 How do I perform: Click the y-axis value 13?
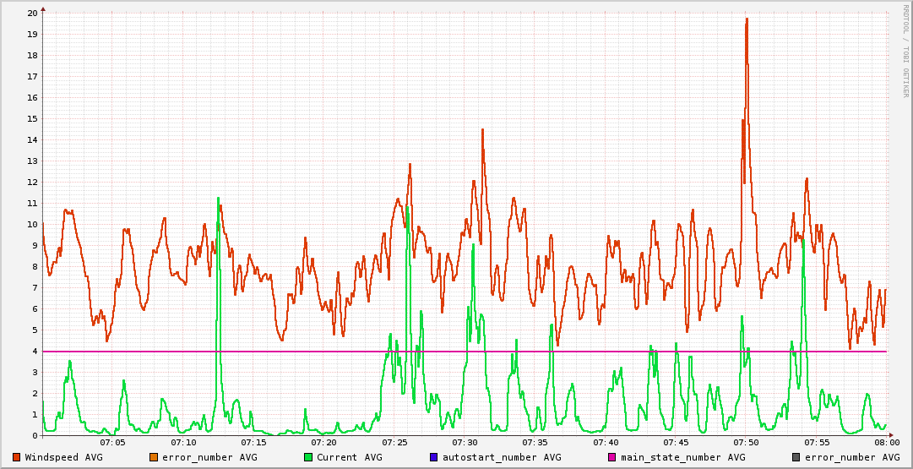pyautogui.click(x=33, y=161)
